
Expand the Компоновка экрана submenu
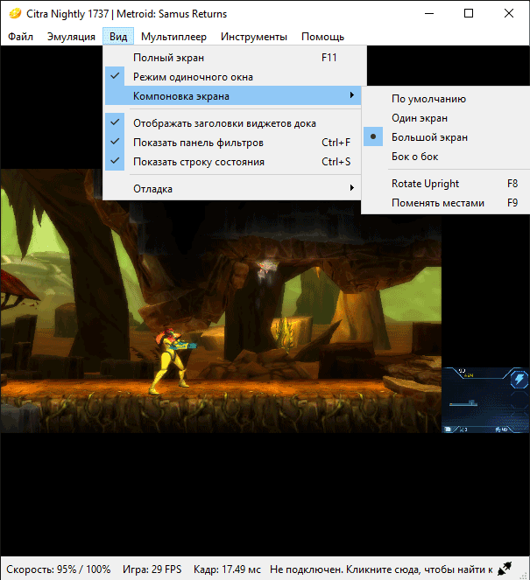(233, 96)
